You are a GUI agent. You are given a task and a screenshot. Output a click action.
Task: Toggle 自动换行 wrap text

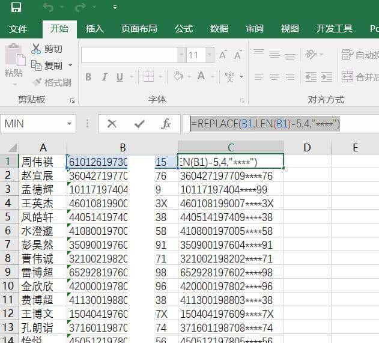(360, 55)
